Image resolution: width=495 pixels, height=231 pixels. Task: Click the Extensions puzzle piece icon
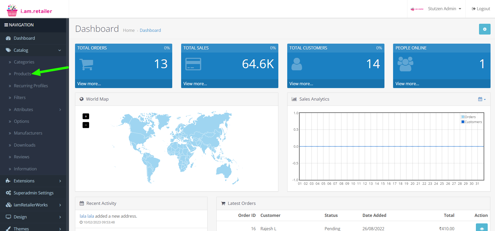tap(8, 181)
